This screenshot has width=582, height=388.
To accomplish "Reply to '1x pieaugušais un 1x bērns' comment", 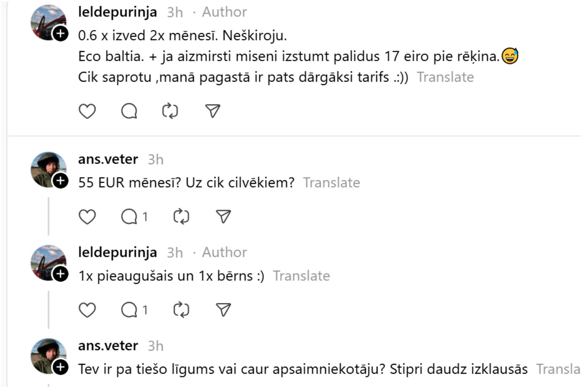I will [130, 310].
